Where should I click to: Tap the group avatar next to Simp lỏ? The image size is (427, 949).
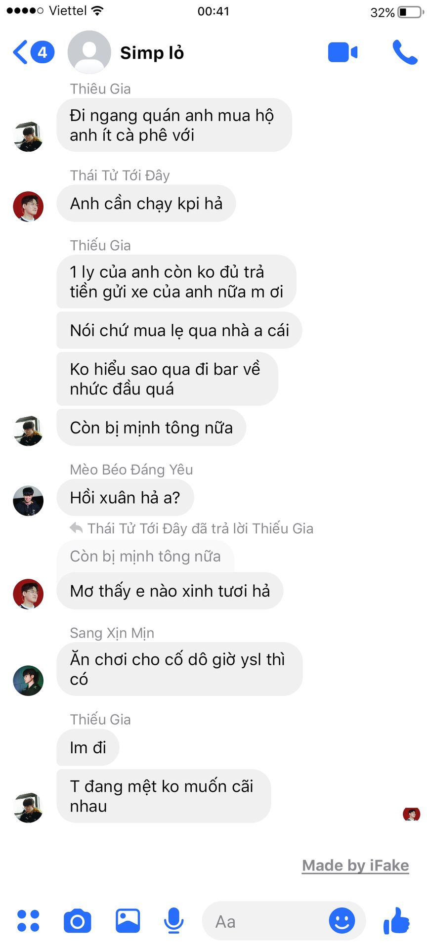point(89,52)
